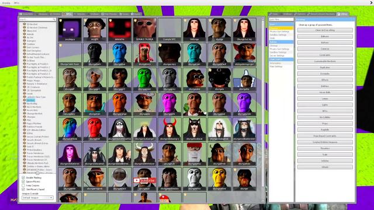
Task: Spawn the Obunga wearing a fishbowl
Action: click(x=95, y=79)
